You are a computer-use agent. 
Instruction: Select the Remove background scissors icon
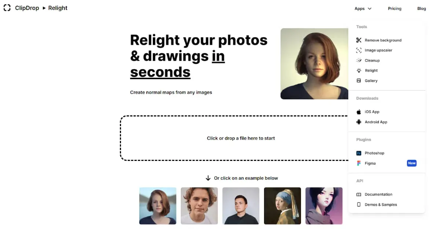click(x=359, y=40)
